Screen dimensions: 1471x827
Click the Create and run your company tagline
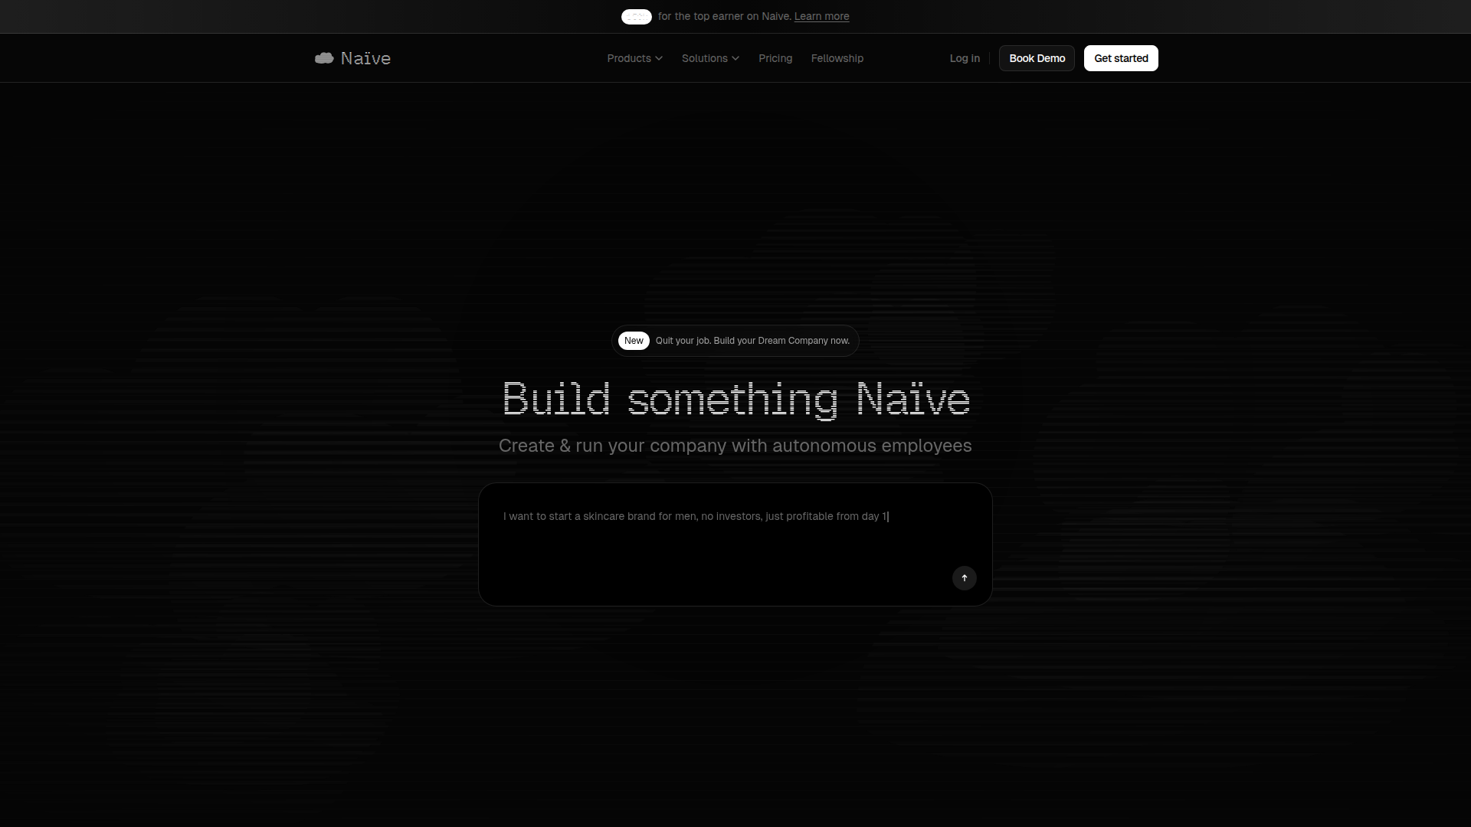[x=735, y=446]
